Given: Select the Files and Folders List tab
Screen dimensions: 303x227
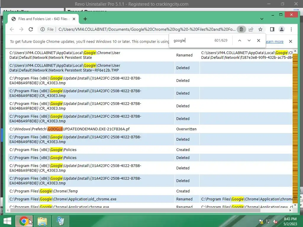Looking at the screenshot, I should 43,19.
